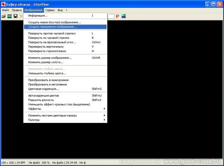The image size is (224, 166).
Task: Click the IrfanView title bar app icon
Action: click(4, 4)
